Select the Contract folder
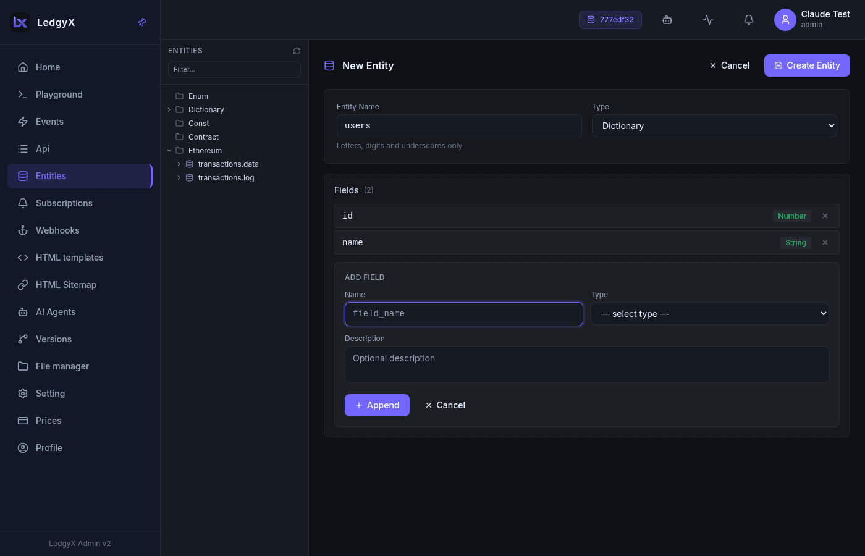Screen dimensions: 865x556 coord(203,137)
